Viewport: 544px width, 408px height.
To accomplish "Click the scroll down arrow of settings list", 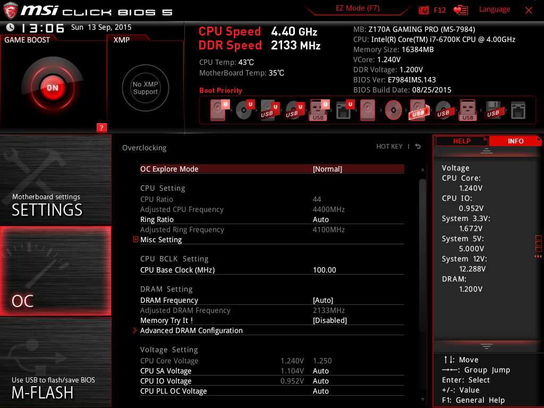I will pos(422,399).
